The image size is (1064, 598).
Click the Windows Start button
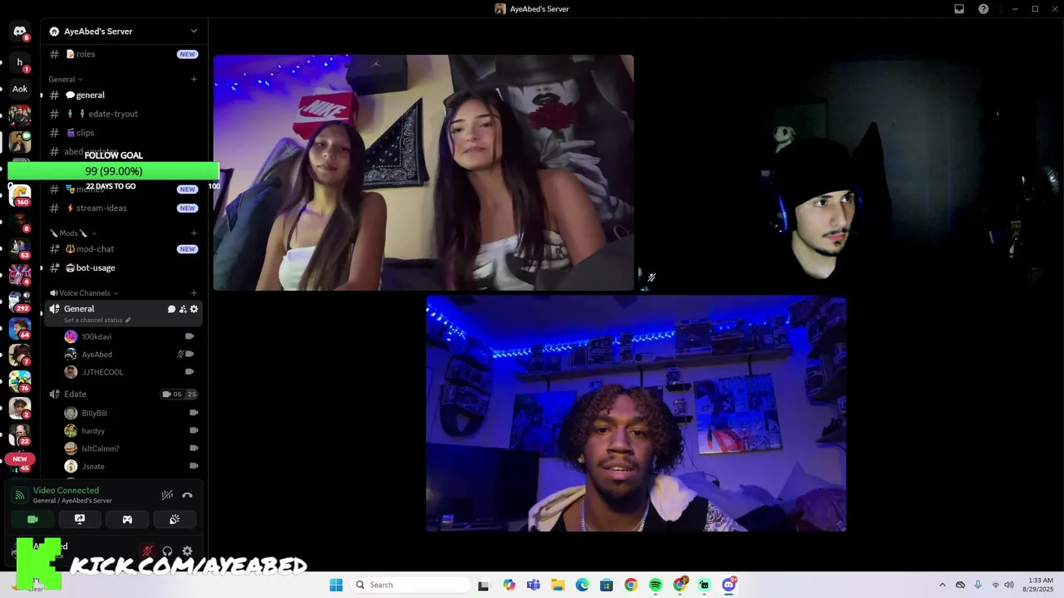point(336,585)
